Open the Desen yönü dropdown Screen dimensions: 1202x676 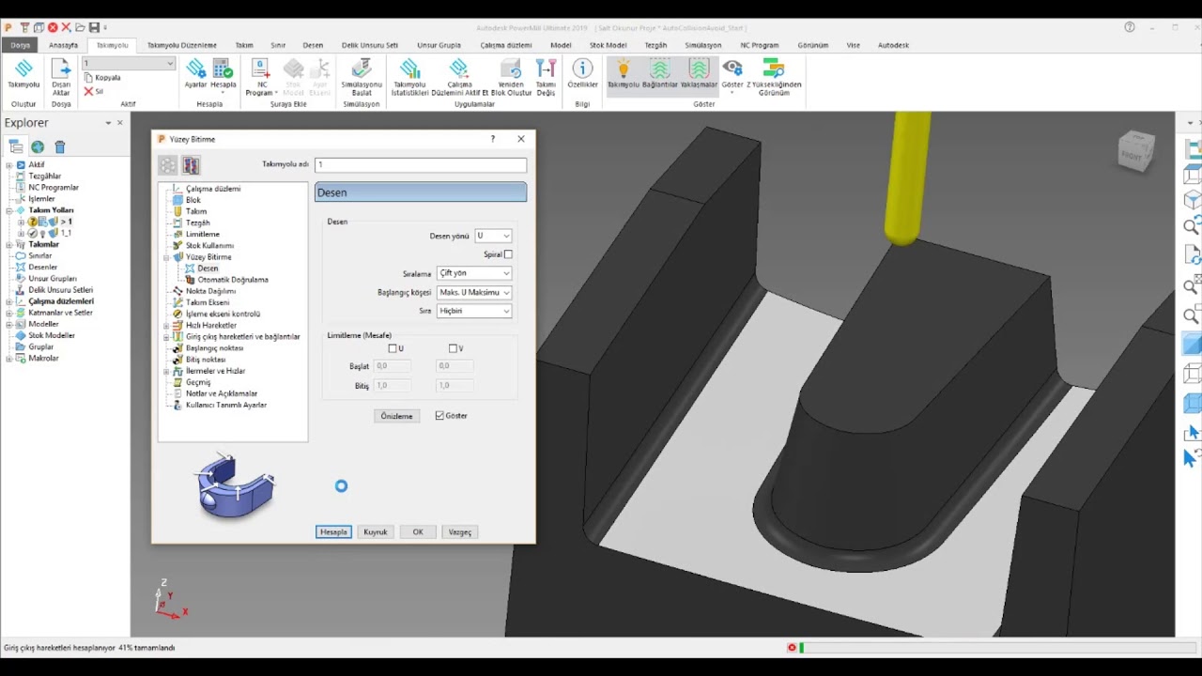coord(493,236)
